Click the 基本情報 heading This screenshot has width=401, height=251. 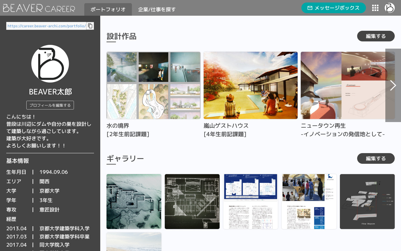(18, 161)
